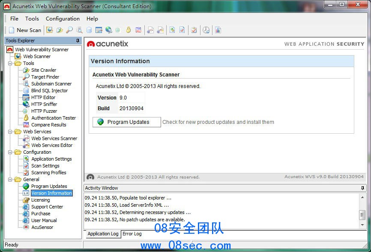Open the File menu
Screen dimensions: 371x252
click(14, 19)
